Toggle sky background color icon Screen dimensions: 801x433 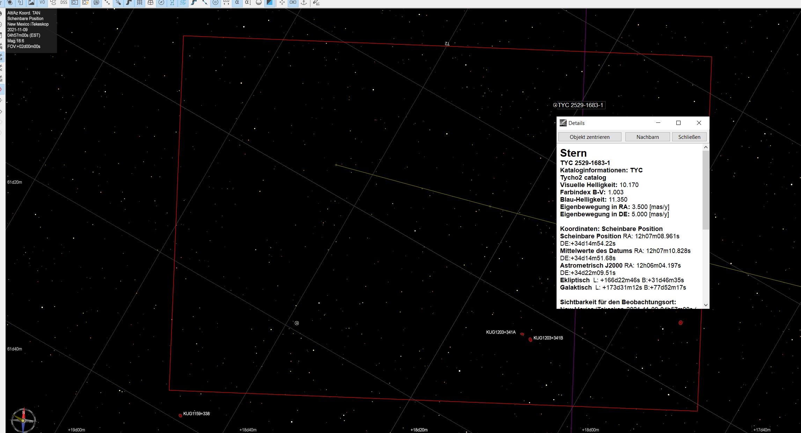coord(270,2)
